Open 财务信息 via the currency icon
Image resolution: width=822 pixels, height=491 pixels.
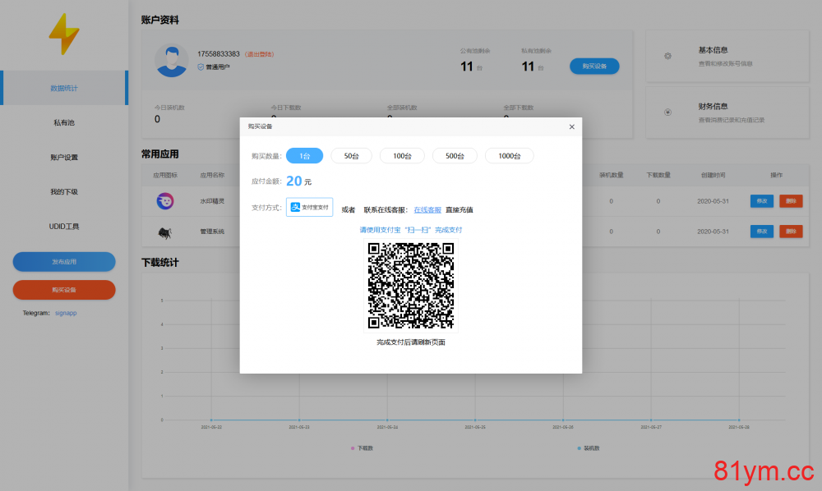click(668, 112)
